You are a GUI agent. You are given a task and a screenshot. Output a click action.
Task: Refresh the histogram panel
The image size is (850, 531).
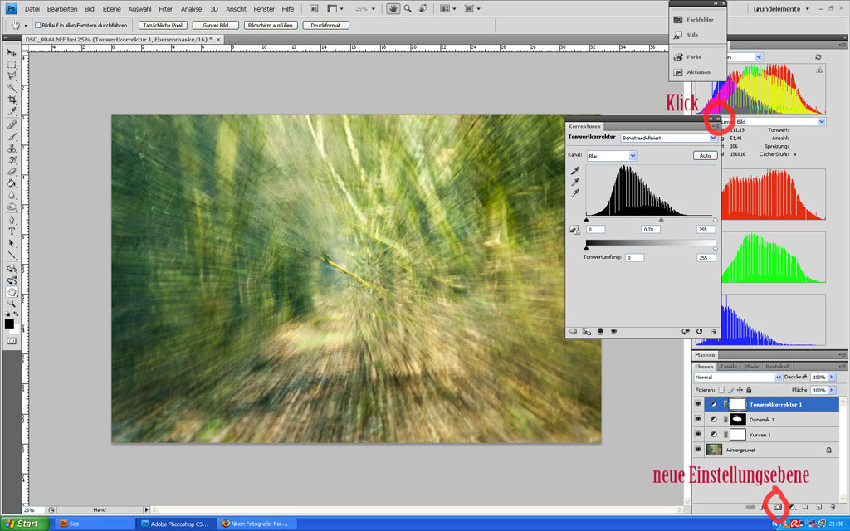pyautogui.click(x=818, y=57)
